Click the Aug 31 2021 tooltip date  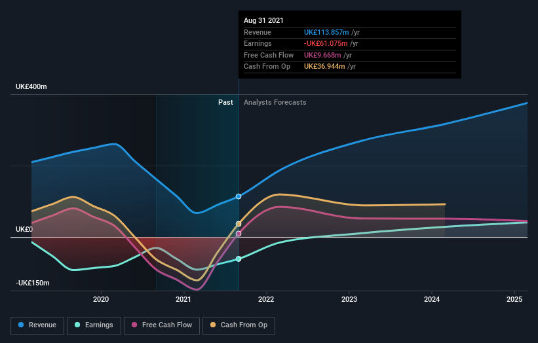coord(263,20)
